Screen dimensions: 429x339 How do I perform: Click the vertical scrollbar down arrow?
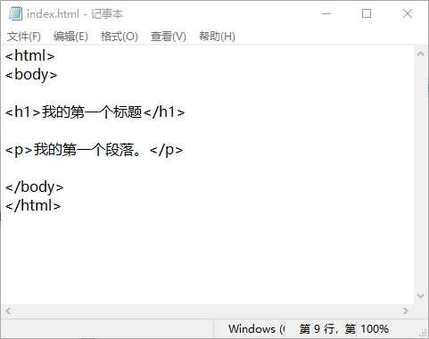pos(421,296)
